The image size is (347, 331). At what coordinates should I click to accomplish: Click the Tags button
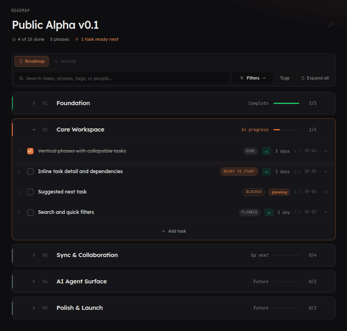click(285, 78)
